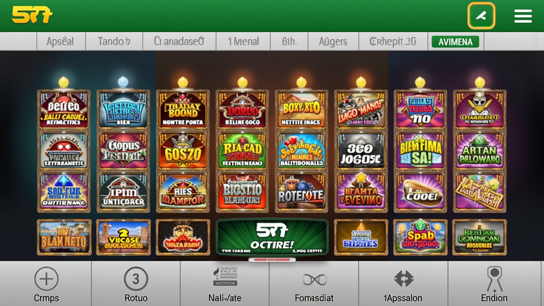Open the Endion pin icon
The width and height of the screenshot is (544, 306).
(494, 278)
